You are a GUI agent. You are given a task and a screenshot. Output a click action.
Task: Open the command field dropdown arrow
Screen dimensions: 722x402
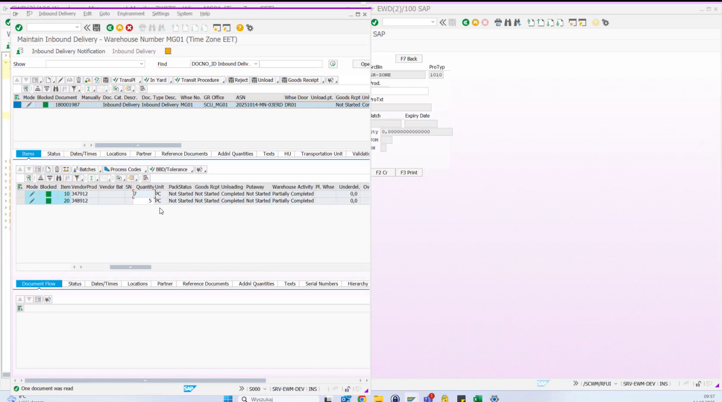click(76, 27)
